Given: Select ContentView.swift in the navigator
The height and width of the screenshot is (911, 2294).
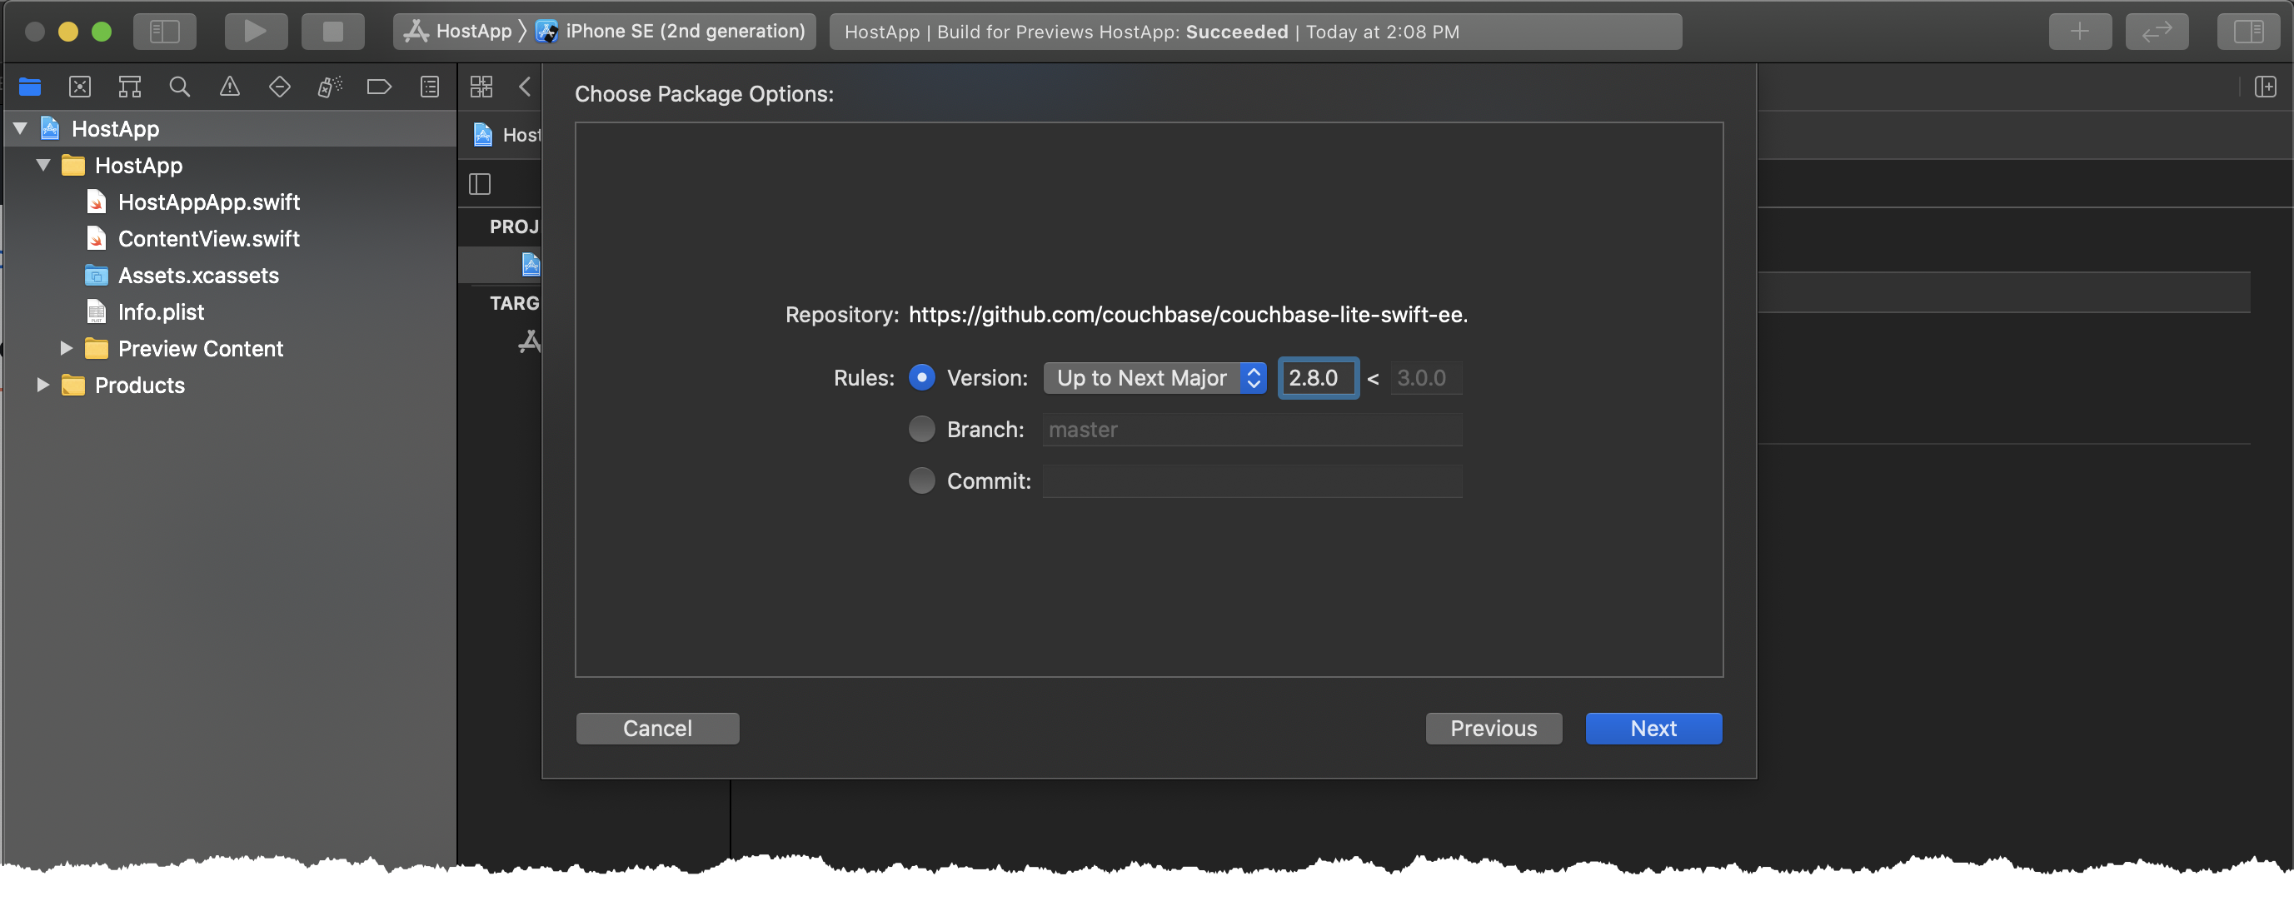Looking at the screenshot, I should tap(208, 239).
